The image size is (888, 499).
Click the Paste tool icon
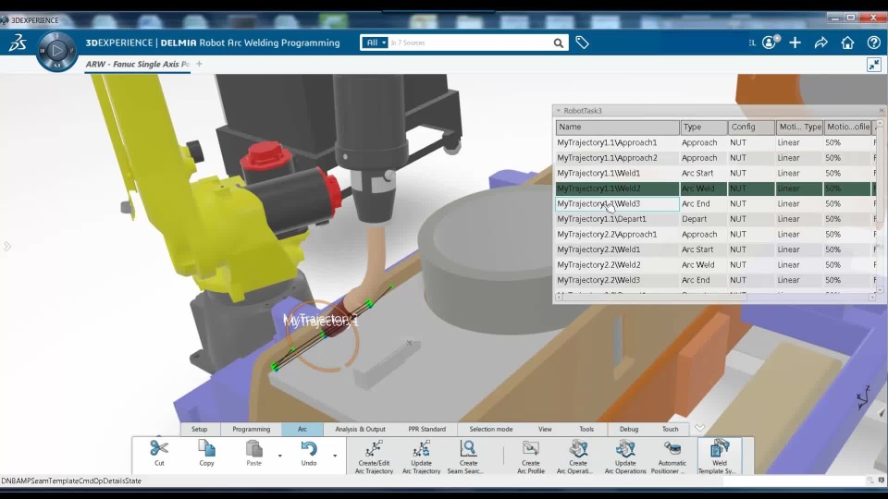pos(254,449)
